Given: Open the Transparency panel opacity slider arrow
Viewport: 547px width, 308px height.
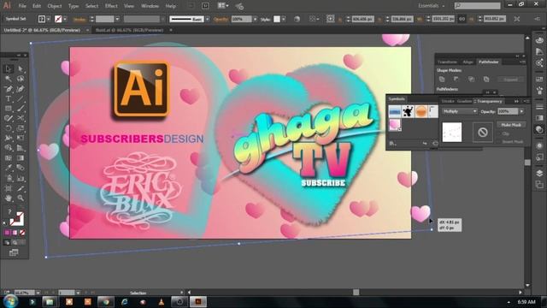Looking at the screenshot, I should [521, 111].
